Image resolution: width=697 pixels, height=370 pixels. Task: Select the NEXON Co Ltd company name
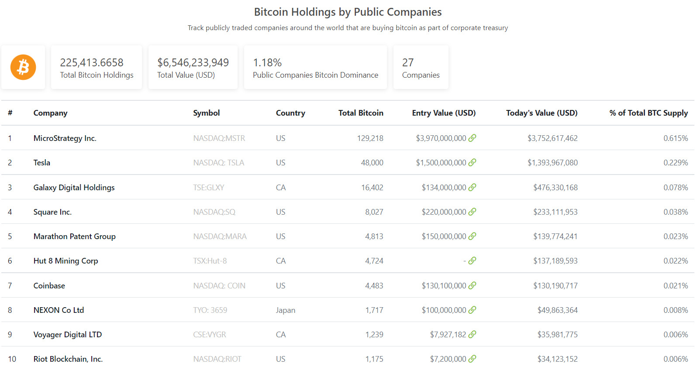pyautogui.click(x=59, y=310)
